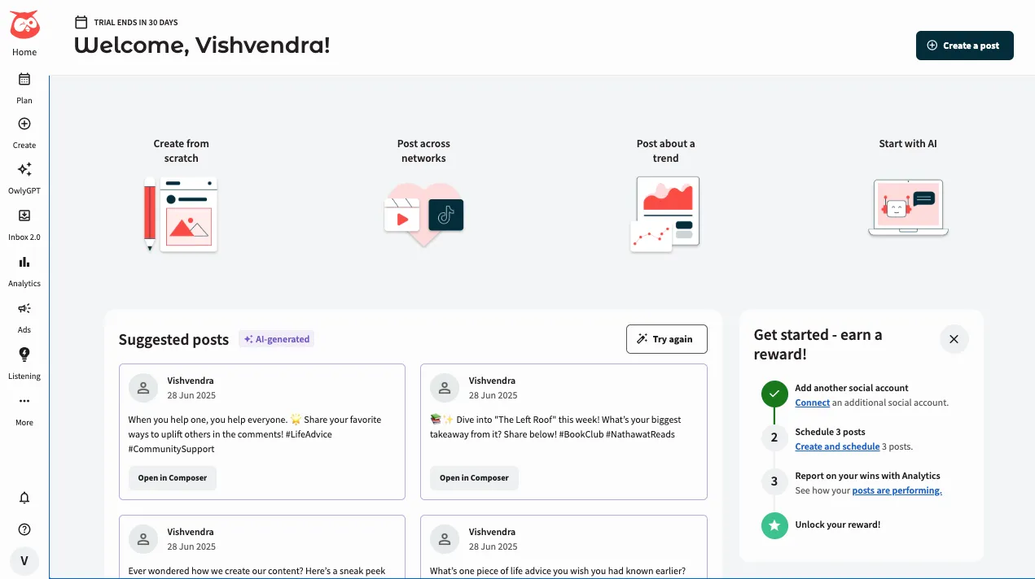1035x579 pixels.
Task: Click the posts are performing link
Action: [x=897, y=490]
